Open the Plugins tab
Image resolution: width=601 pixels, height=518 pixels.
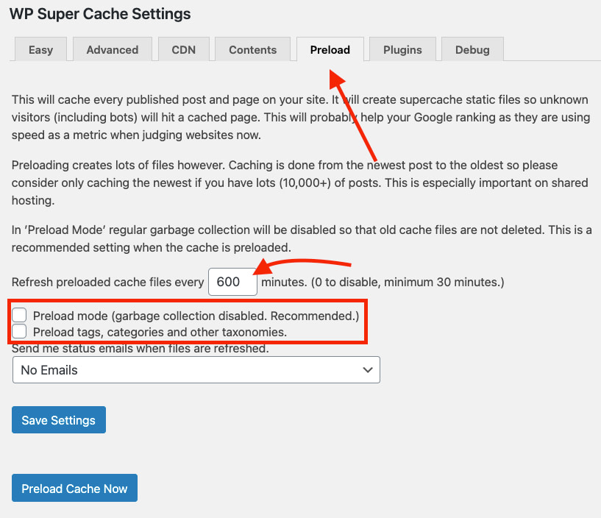point(402,49)
